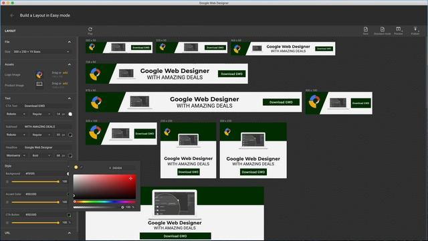Select the 250 x 250 banner preview

189,150
